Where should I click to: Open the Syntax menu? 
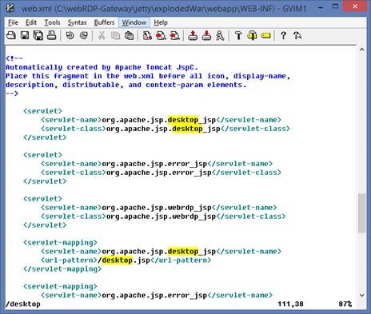point(77,22)
